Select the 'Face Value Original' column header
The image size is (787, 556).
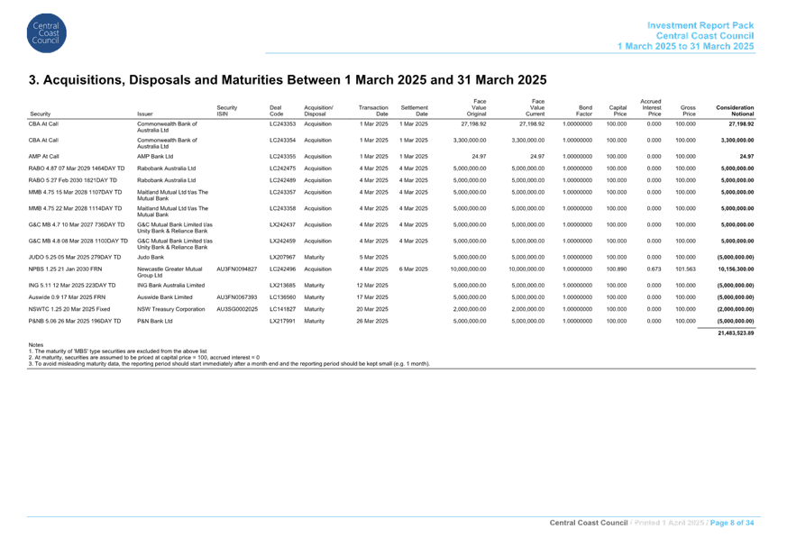(x=476, y=108)
